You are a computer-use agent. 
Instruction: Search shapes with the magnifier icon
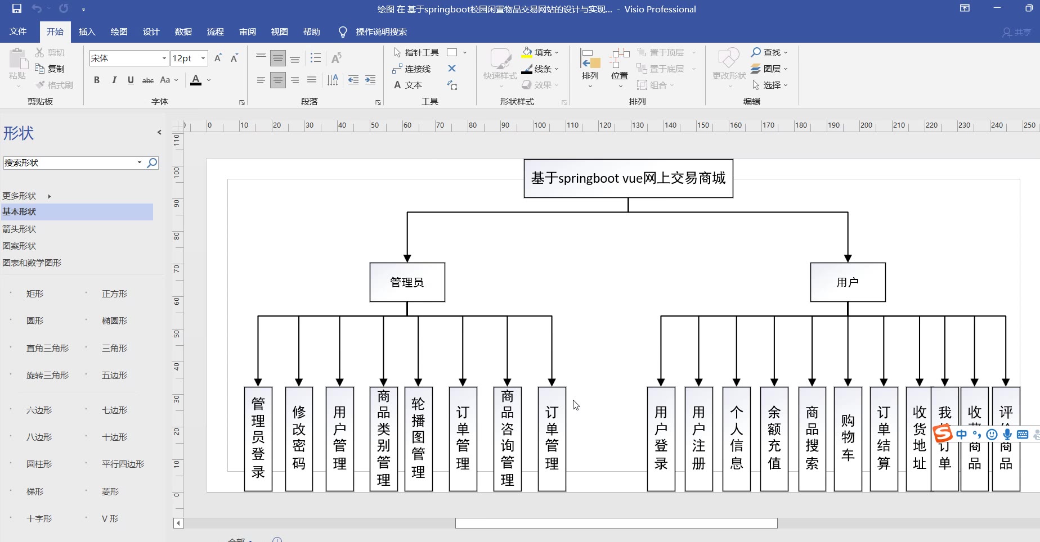coord(152,163)
